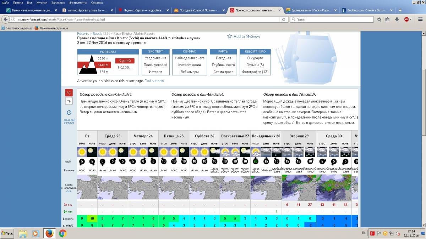Click the site info icon in address bar
426x239 pixels.
(13, 19)
